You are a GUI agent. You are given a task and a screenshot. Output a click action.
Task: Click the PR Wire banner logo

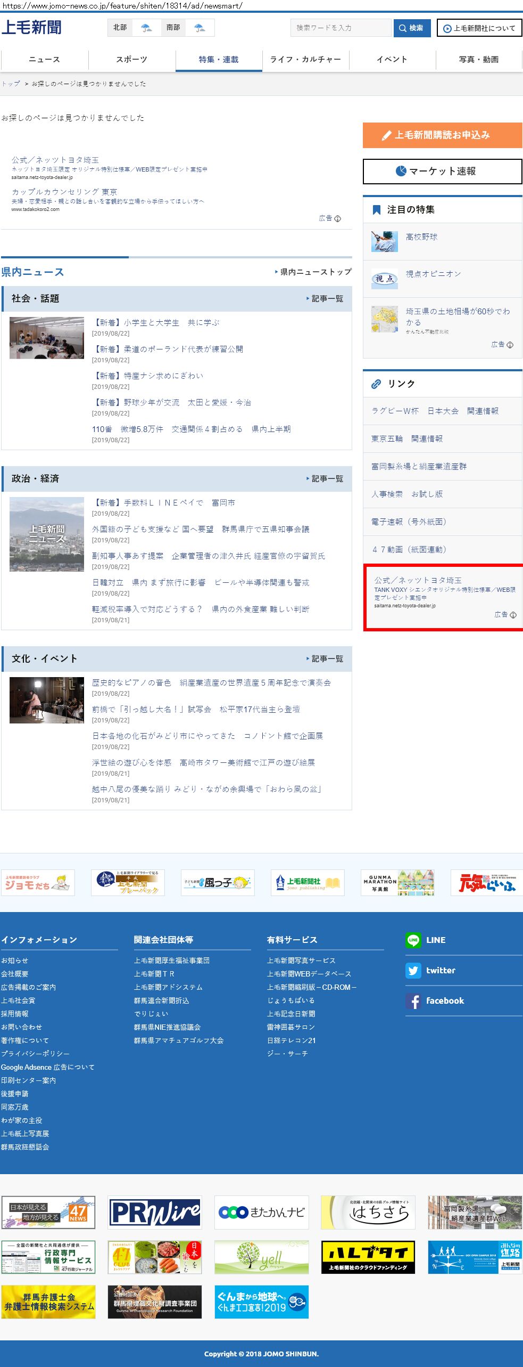coord(155,1212)
